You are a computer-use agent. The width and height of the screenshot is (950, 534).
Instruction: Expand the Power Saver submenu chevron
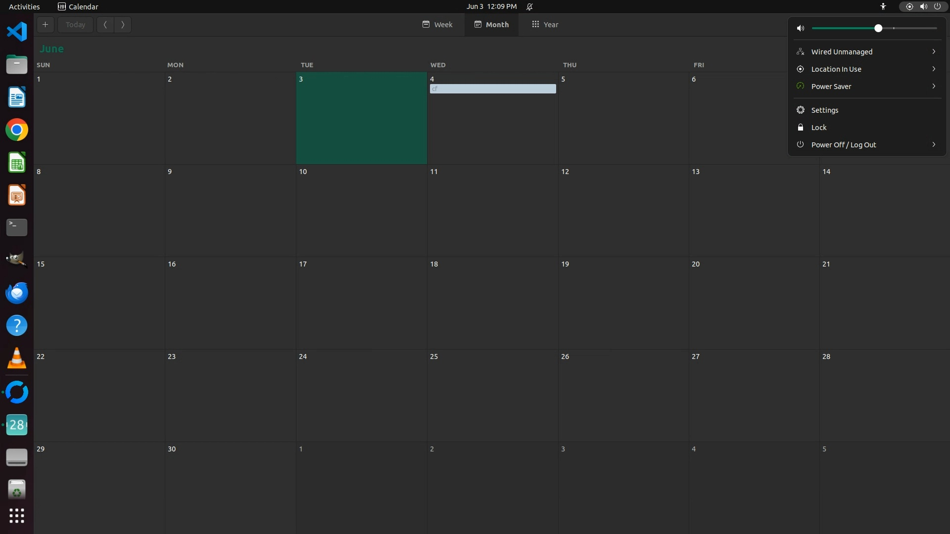tap(934, 87)
